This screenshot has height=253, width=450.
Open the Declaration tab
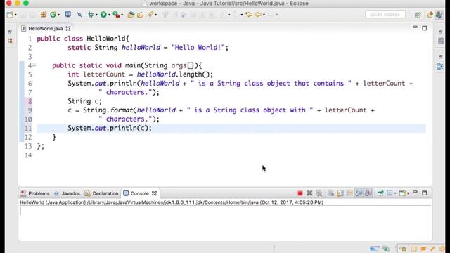[101, 193]
